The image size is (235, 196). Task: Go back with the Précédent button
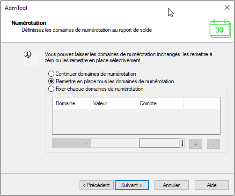pyautogui.click(x=96, y=185)
